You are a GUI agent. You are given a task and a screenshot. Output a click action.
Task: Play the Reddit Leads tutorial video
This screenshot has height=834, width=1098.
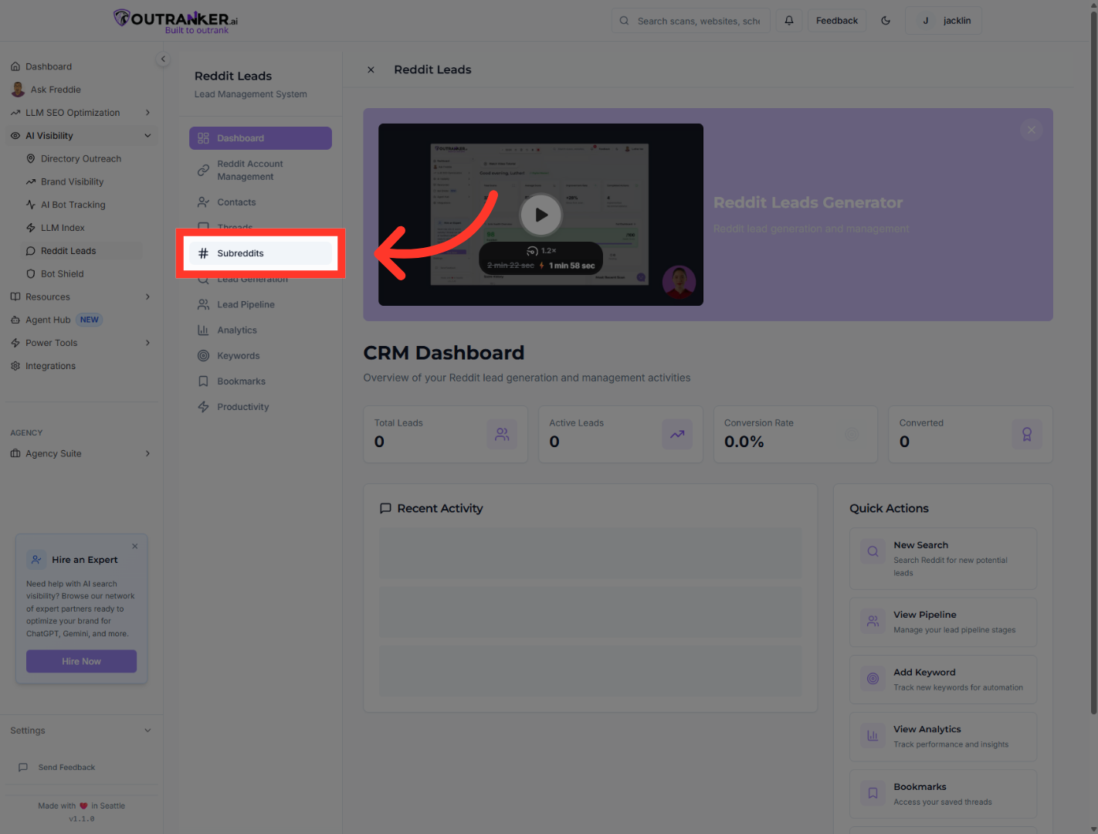click(x=541, y=215)
